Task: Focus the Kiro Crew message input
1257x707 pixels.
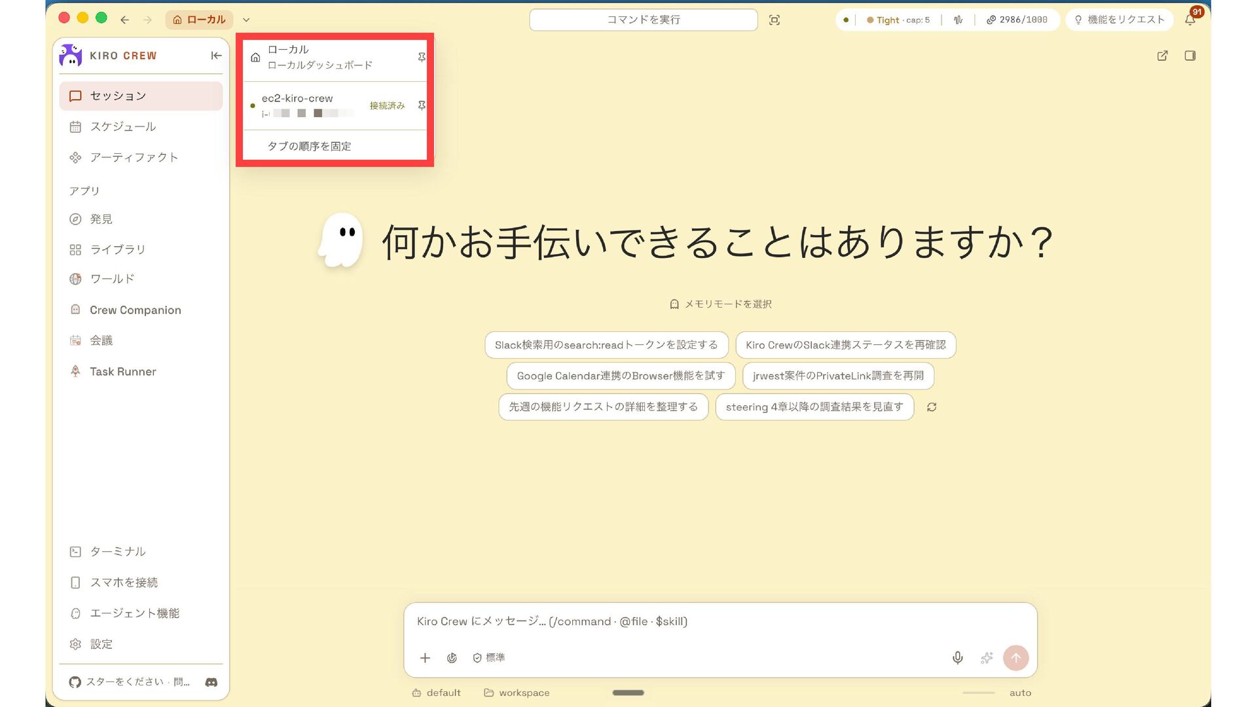Action: click(x=720, y=622)
